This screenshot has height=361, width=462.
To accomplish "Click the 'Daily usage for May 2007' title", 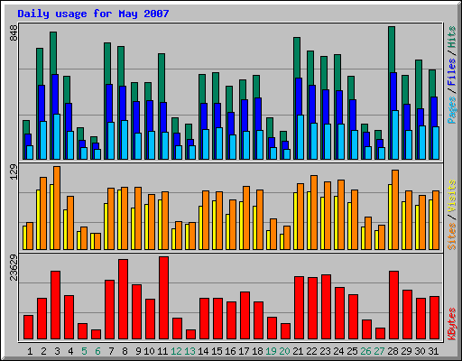I will (93, 14).
